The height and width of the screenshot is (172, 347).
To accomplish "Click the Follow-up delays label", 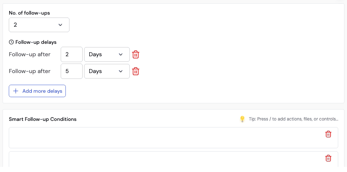I will (36, 42).
